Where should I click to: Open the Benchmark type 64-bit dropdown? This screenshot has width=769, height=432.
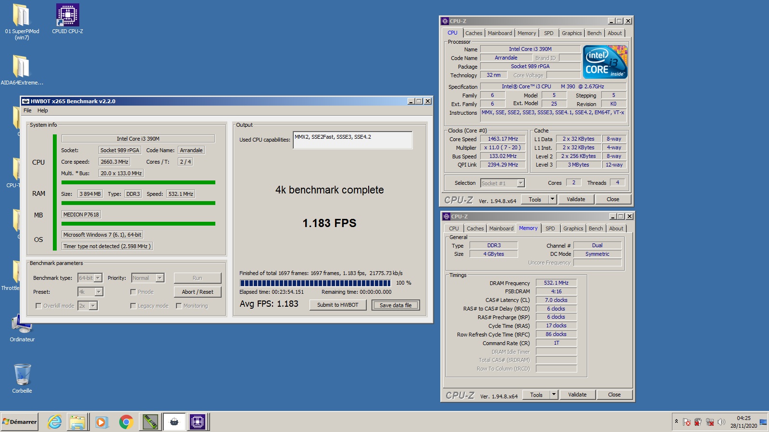[x=90, y=278]
